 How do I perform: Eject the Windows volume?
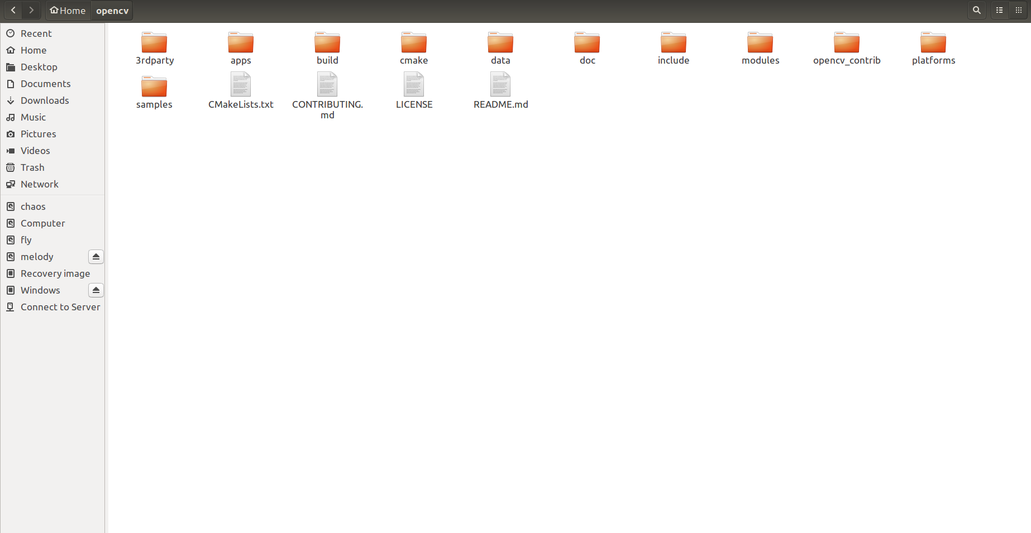(96, 290)
